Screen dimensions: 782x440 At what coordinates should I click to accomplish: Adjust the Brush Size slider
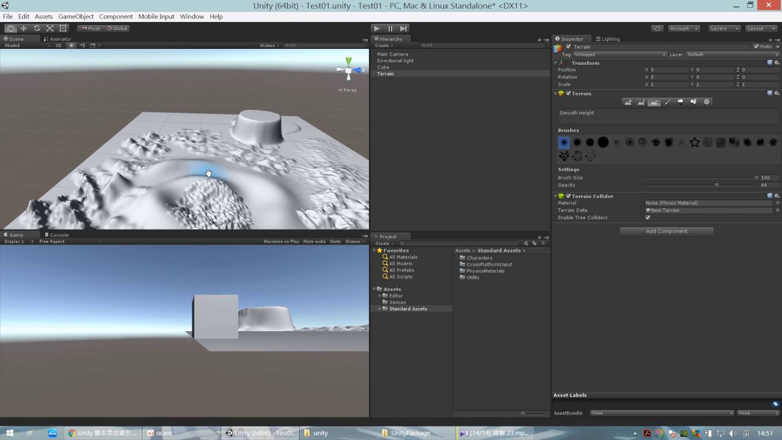tap(701, 178)
